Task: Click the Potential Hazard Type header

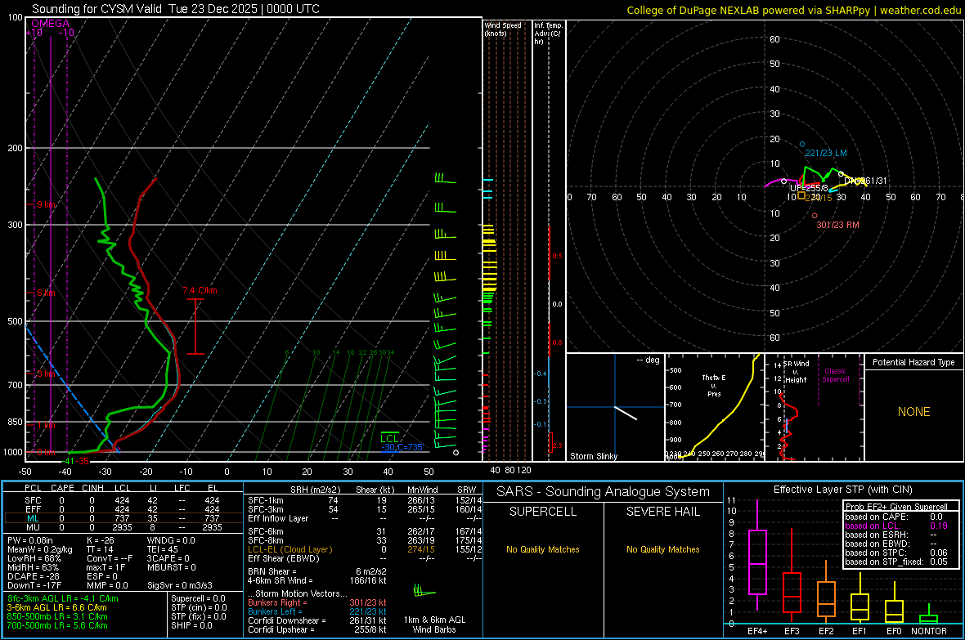Action: click(x=913, y=362)
